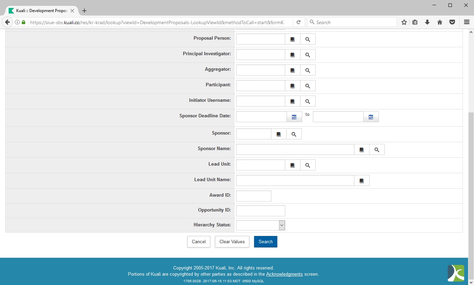Focus the Opportunity ID text field

point(260,211)
